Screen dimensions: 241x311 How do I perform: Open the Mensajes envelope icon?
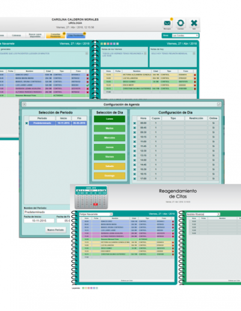point(167,24)
